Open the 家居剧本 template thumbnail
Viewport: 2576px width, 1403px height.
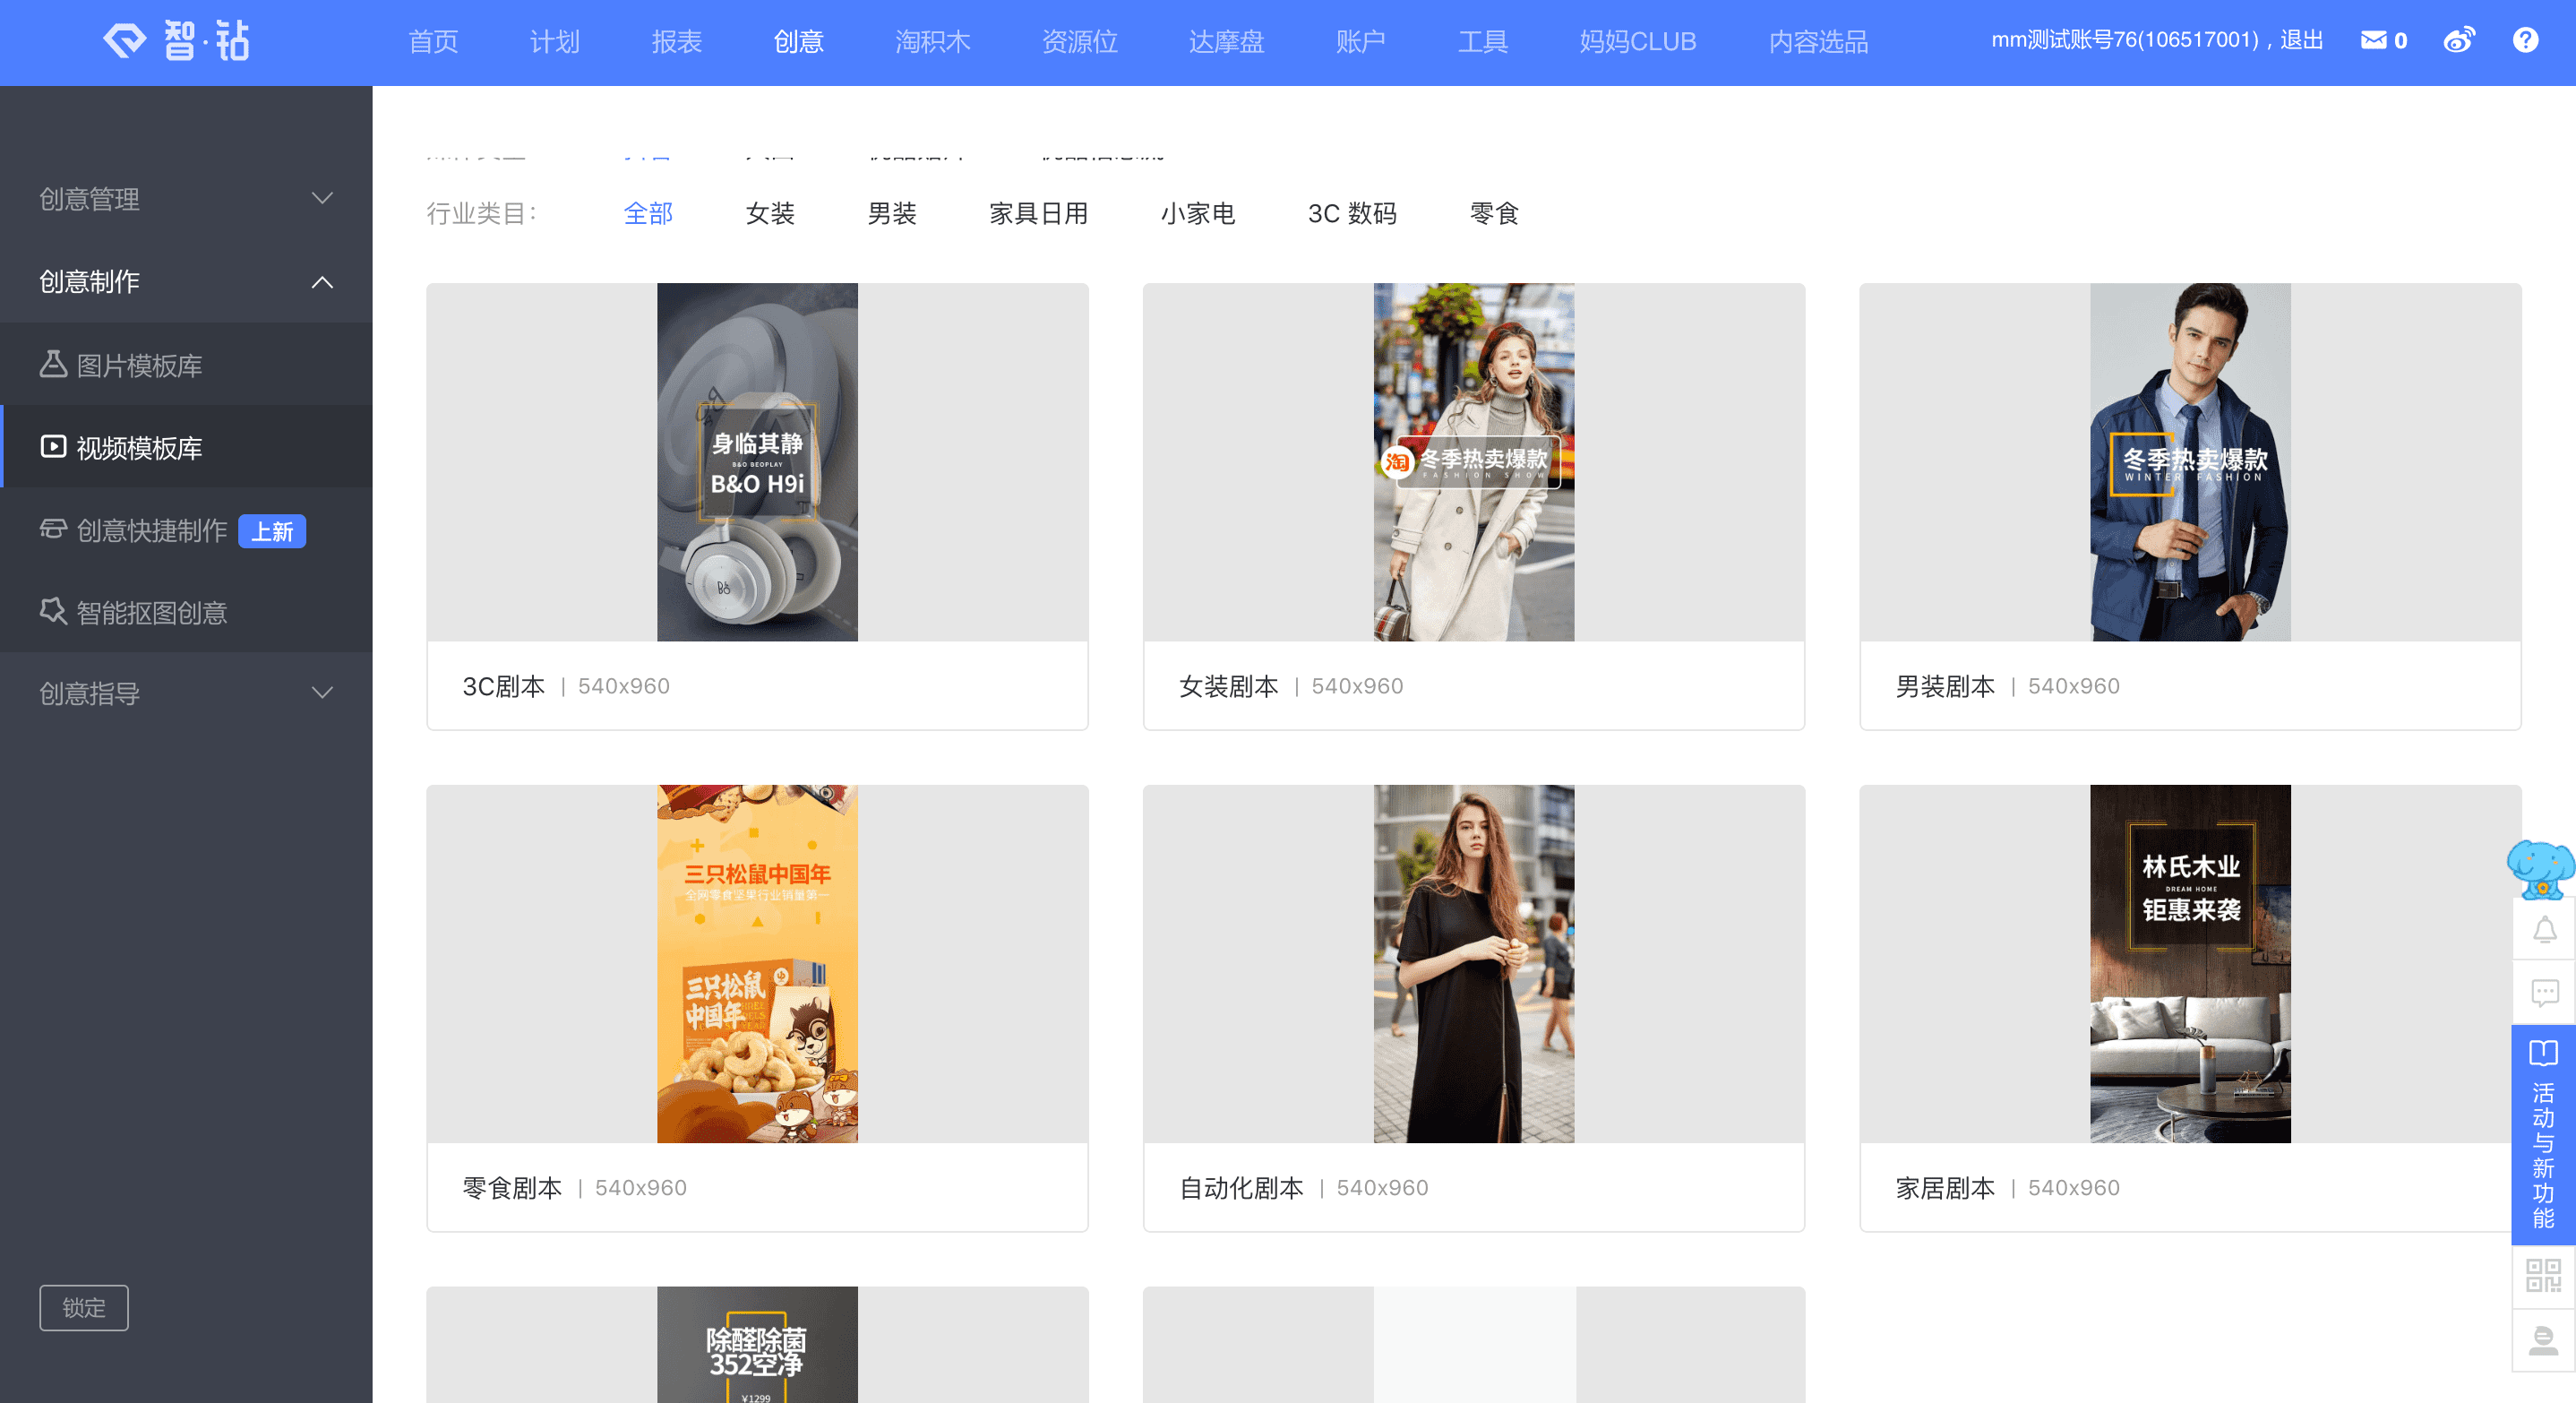coord(2190,963)
